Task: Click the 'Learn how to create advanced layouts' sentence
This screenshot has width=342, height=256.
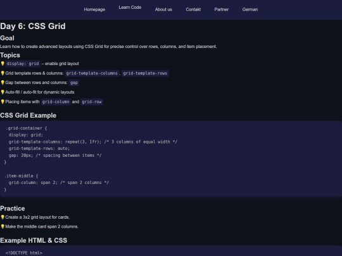Action: [x=108, y=47]
